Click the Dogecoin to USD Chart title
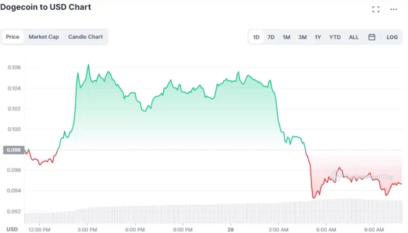The height and width of the screenshot is (233, 408). (x=45, y=7)
